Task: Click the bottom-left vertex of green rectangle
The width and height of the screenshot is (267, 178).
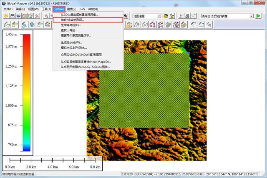Action: (x=99, y=128)
